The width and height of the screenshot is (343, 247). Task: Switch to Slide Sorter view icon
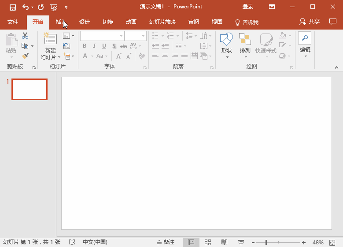point(208,243)
